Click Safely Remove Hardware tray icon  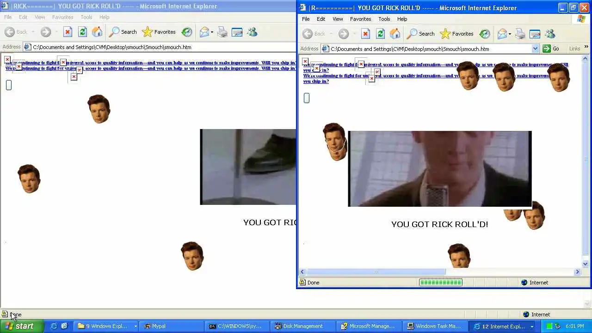click(558, 327)
